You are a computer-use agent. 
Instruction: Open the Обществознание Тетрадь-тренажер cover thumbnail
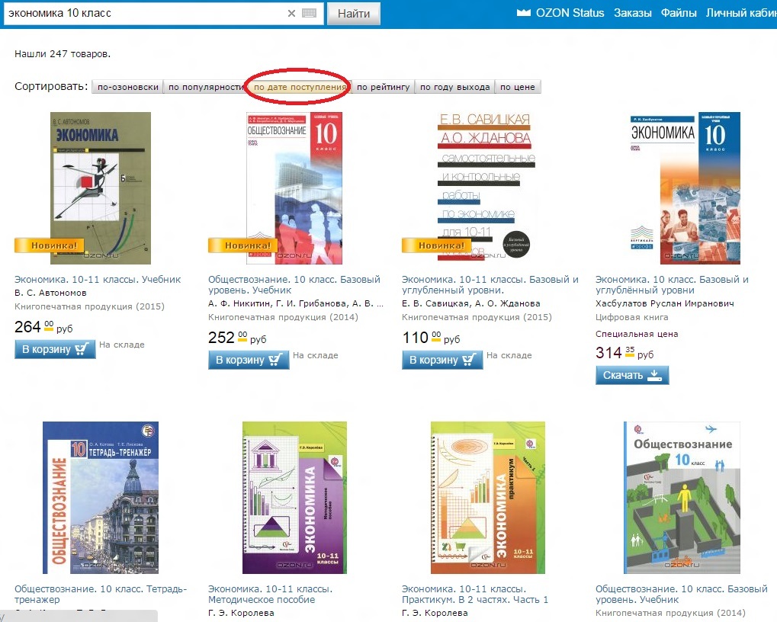pyautogui.click(x=101, y=498)
